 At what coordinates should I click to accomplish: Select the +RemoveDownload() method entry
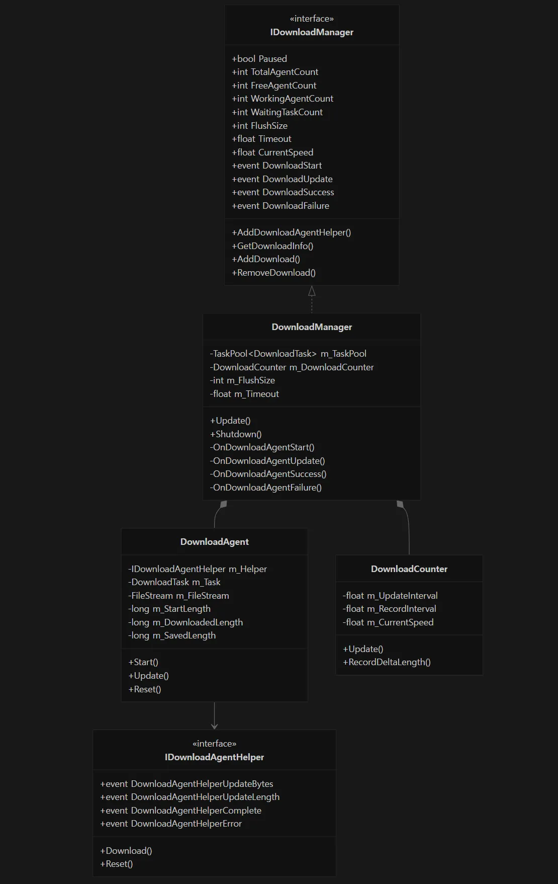(x=274, y=273)
